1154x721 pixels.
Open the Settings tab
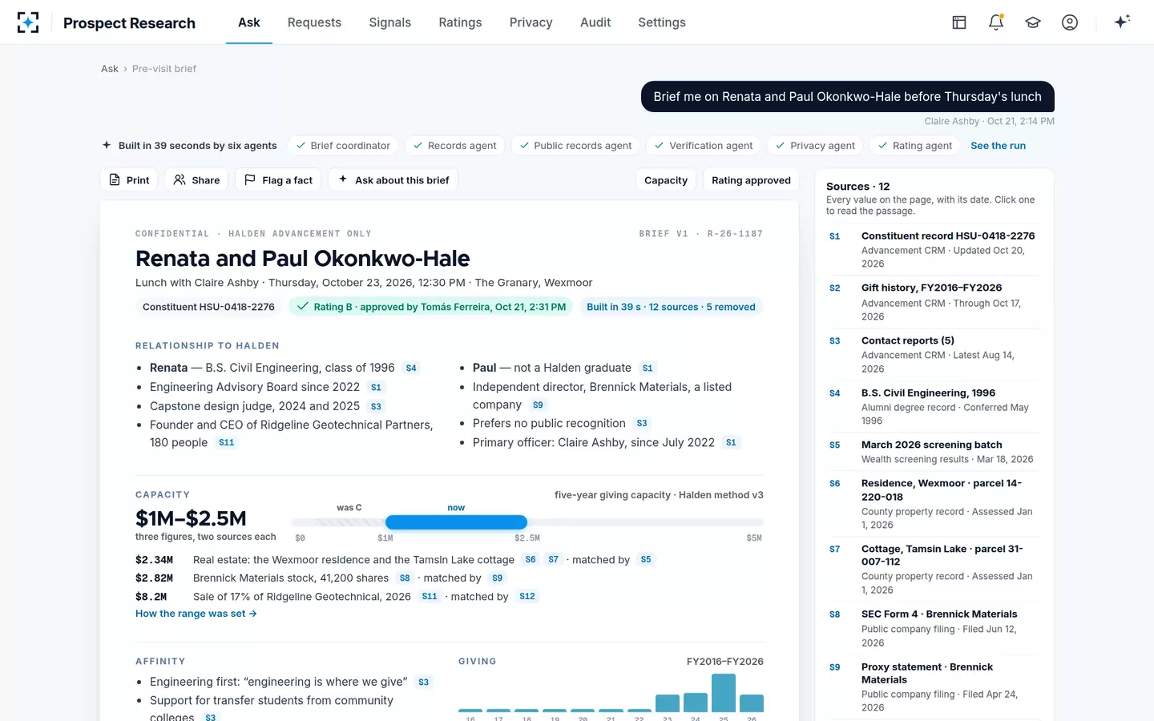662,22
